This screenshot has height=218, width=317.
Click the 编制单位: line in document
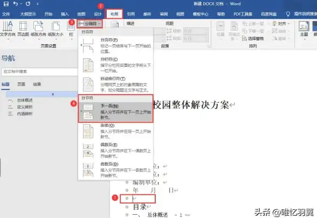pyautogui.click(x=146, y=182)
